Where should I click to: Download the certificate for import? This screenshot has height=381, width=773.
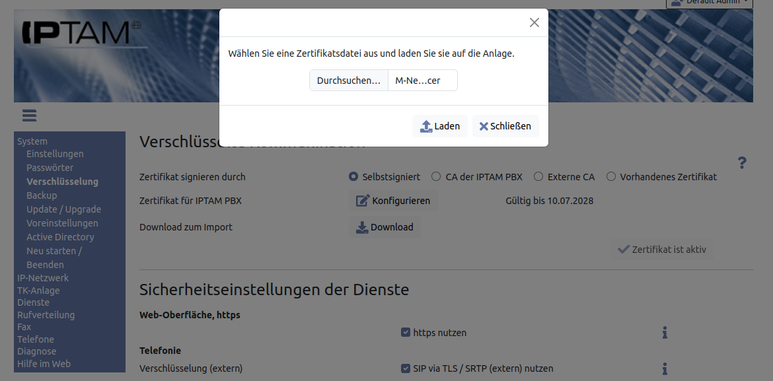[x=385, y=227]
